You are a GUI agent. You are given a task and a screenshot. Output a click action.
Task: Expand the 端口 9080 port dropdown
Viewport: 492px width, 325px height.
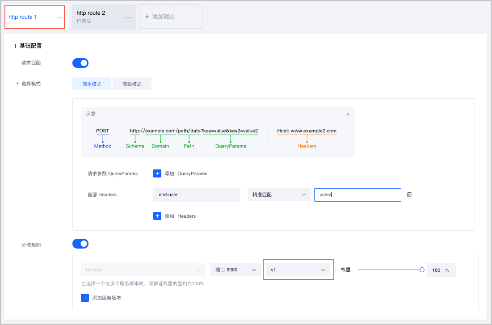(x=235, y=270)
